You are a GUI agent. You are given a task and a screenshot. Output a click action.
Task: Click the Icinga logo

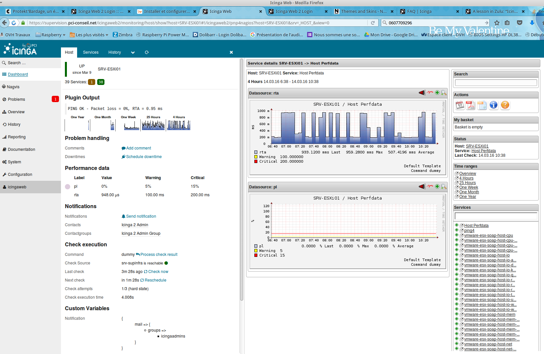(x=20, y=49)
